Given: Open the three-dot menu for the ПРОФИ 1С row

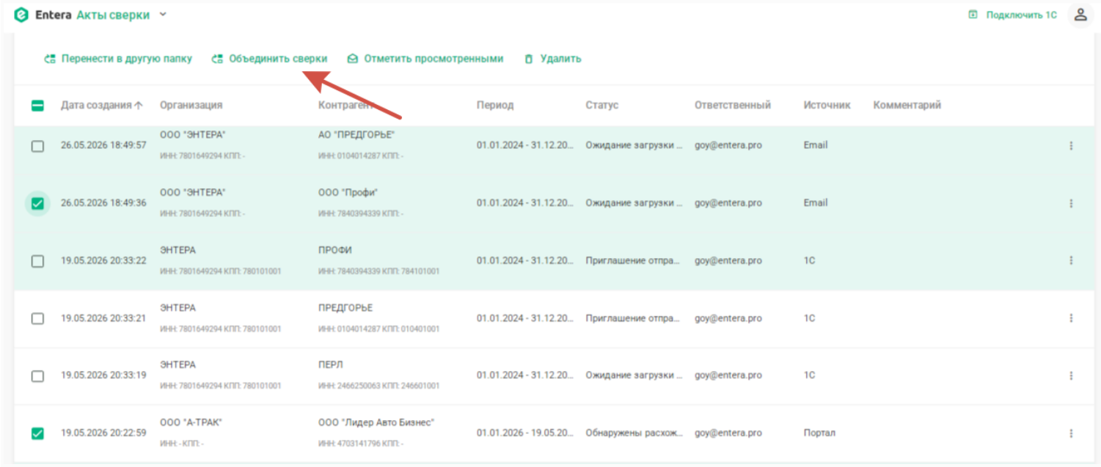Looking at the screenshot, I should [1071, 260].
